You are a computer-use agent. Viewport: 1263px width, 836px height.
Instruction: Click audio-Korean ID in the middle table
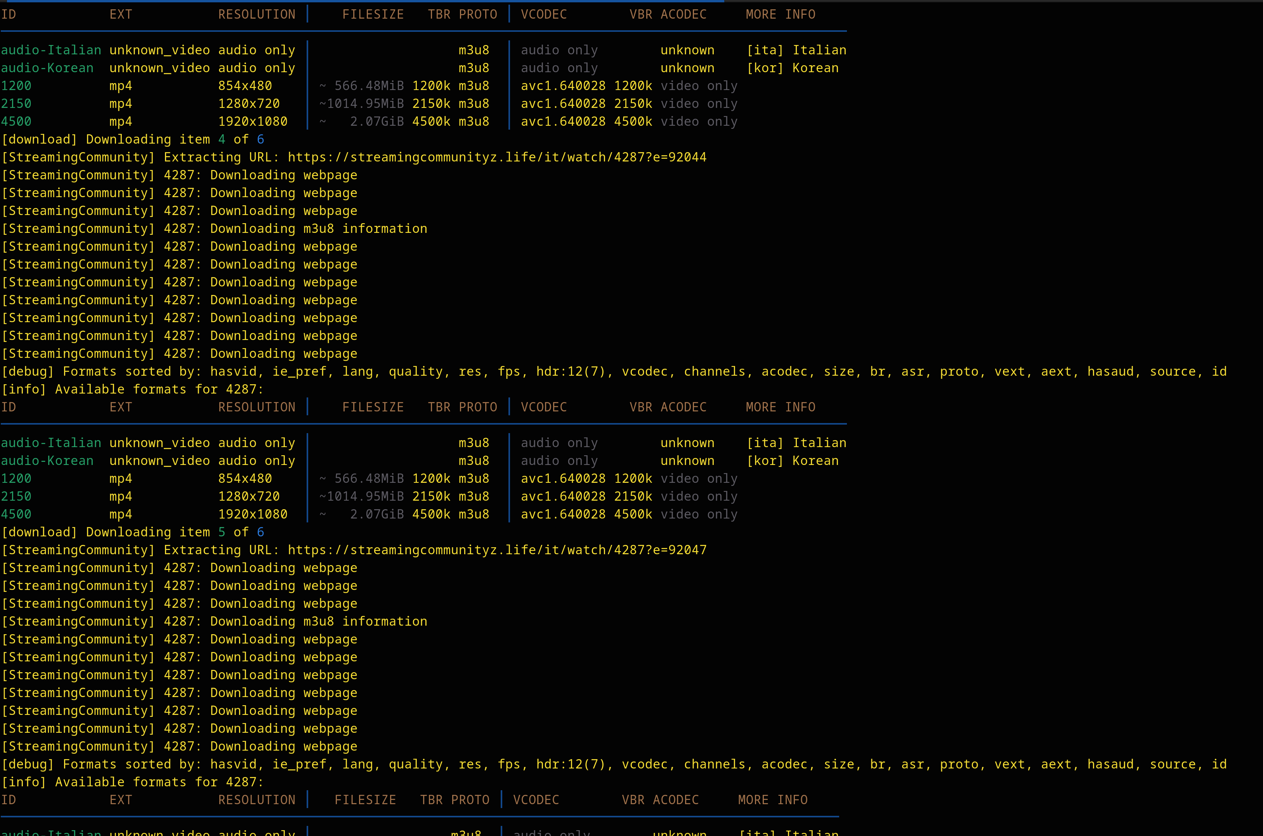click(47, 461)
